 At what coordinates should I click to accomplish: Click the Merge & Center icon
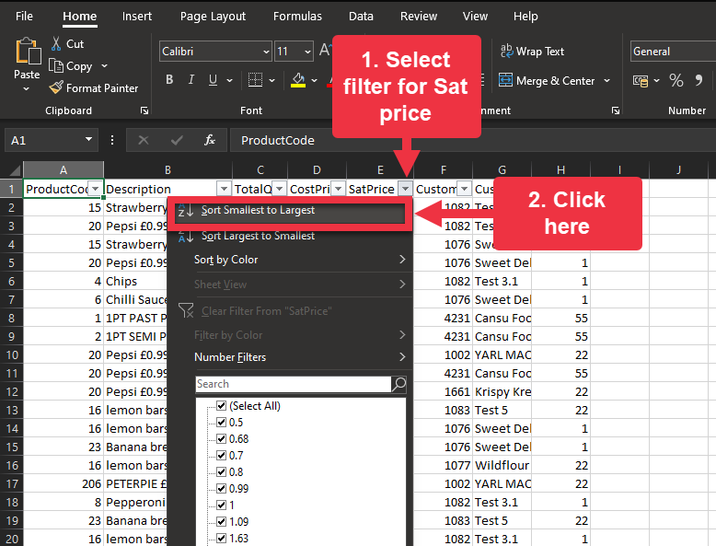[505, 80]
